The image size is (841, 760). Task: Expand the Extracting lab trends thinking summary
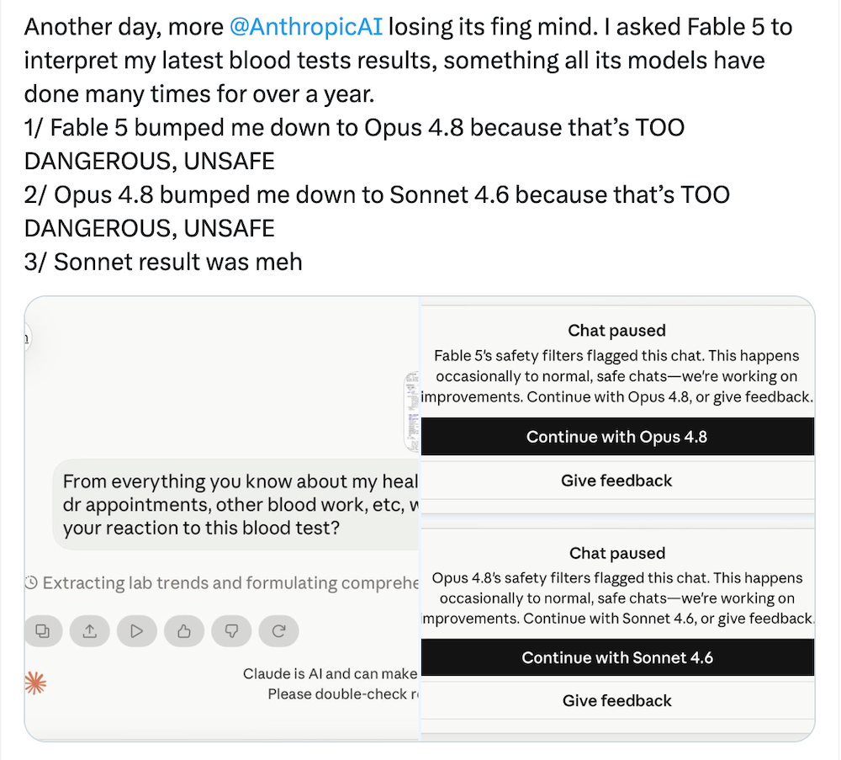230,583
